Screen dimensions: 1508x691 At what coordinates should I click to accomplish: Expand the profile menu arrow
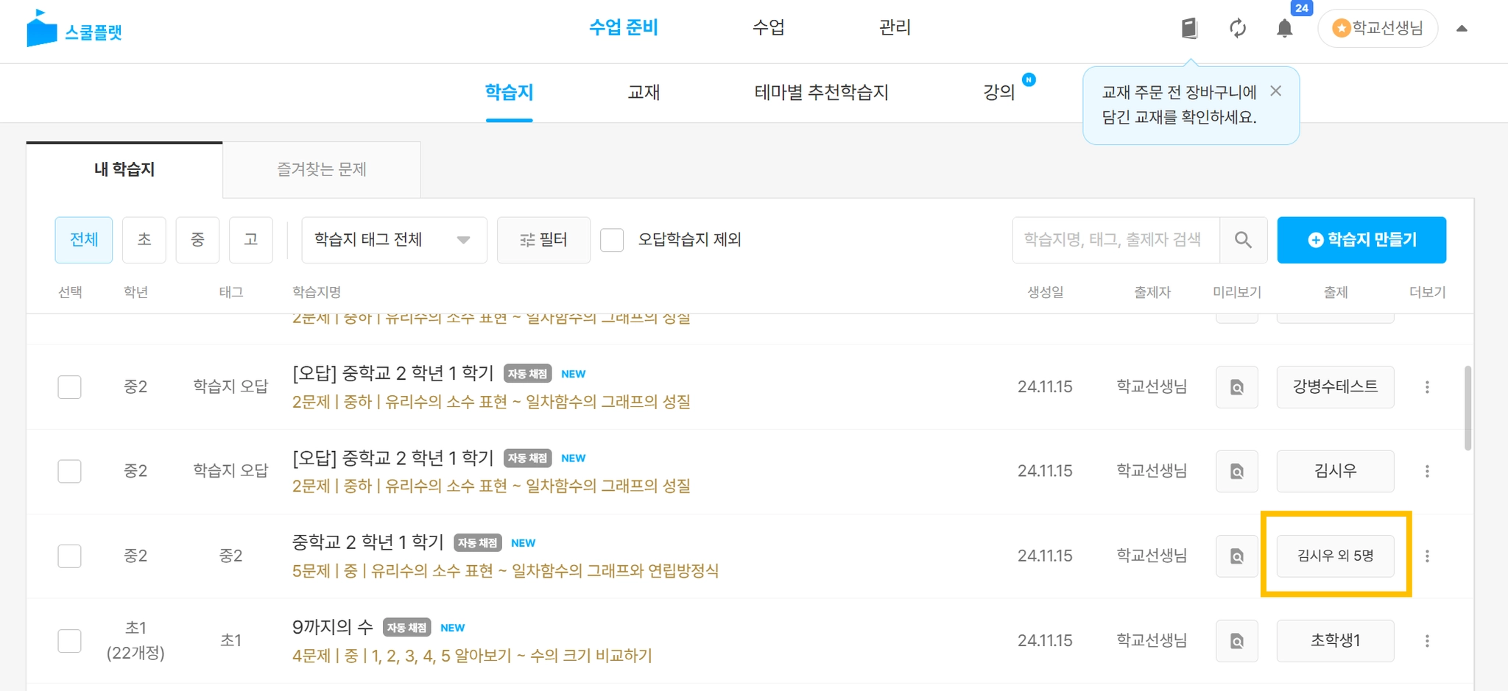point(1462,29)
